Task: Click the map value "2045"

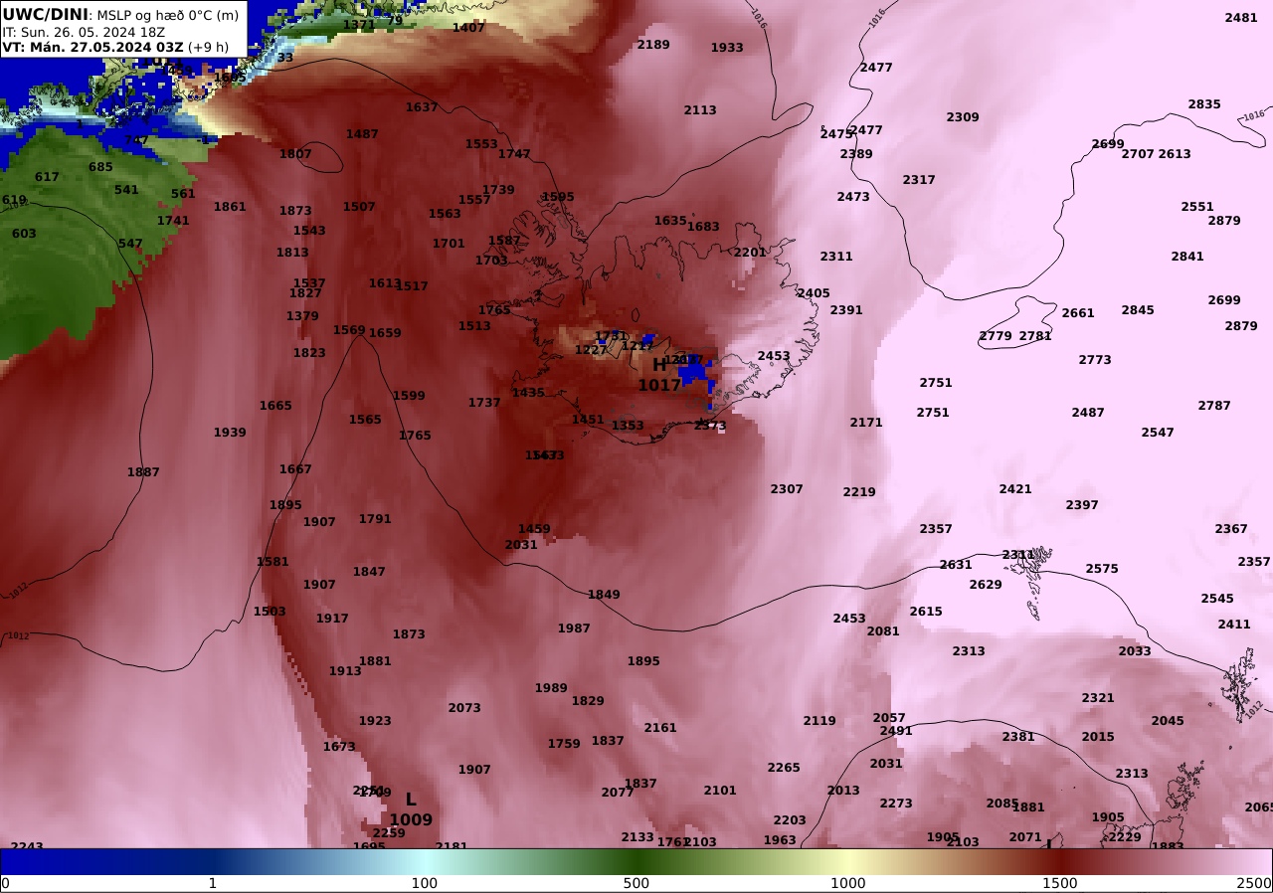Action: [1168, 721]
